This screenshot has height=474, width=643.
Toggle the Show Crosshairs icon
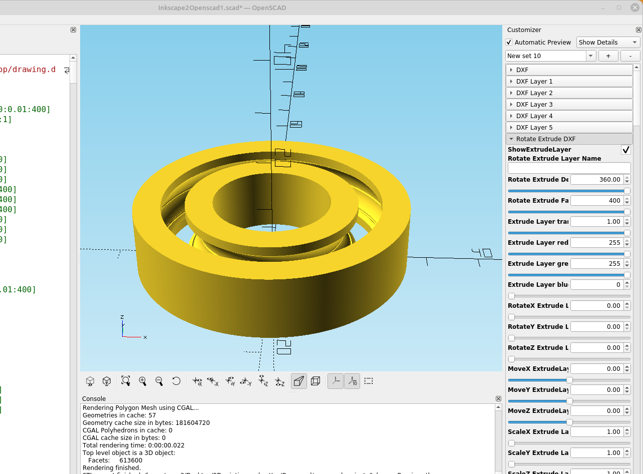368,381
